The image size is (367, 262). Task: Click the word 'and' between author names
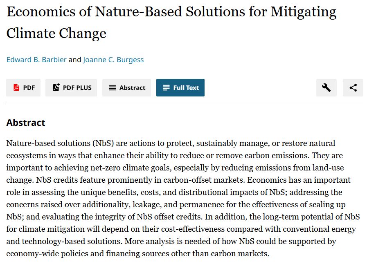point(74,60)
